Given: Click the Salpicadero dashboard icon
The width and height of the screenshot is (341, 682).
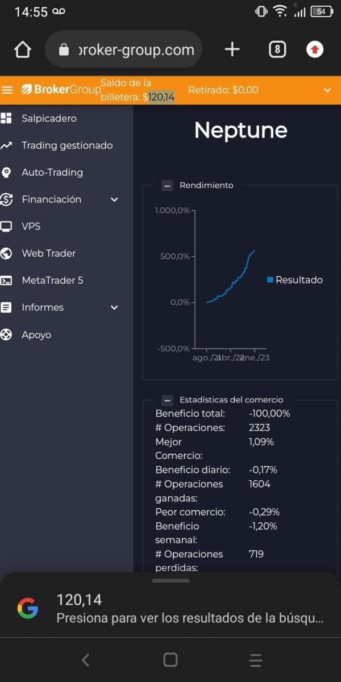Looking at the screenshot, I should [6, 118].
